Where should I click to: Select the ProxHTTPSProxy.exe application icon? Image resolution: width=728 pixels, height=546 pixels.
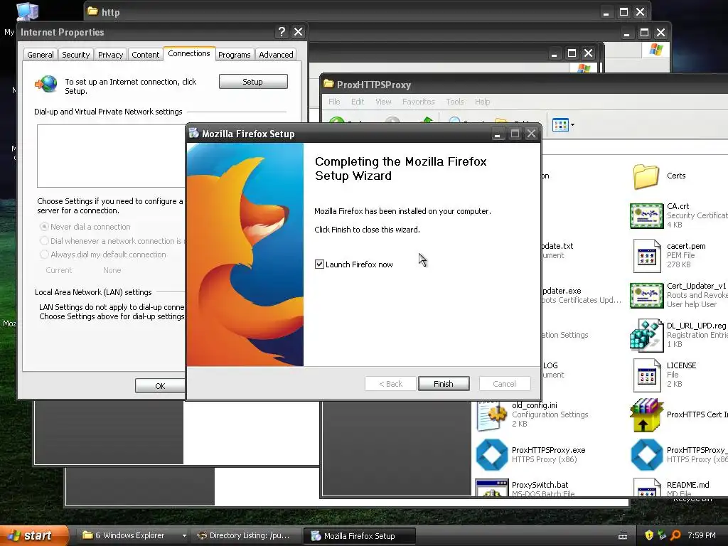(x=492, y=454)
